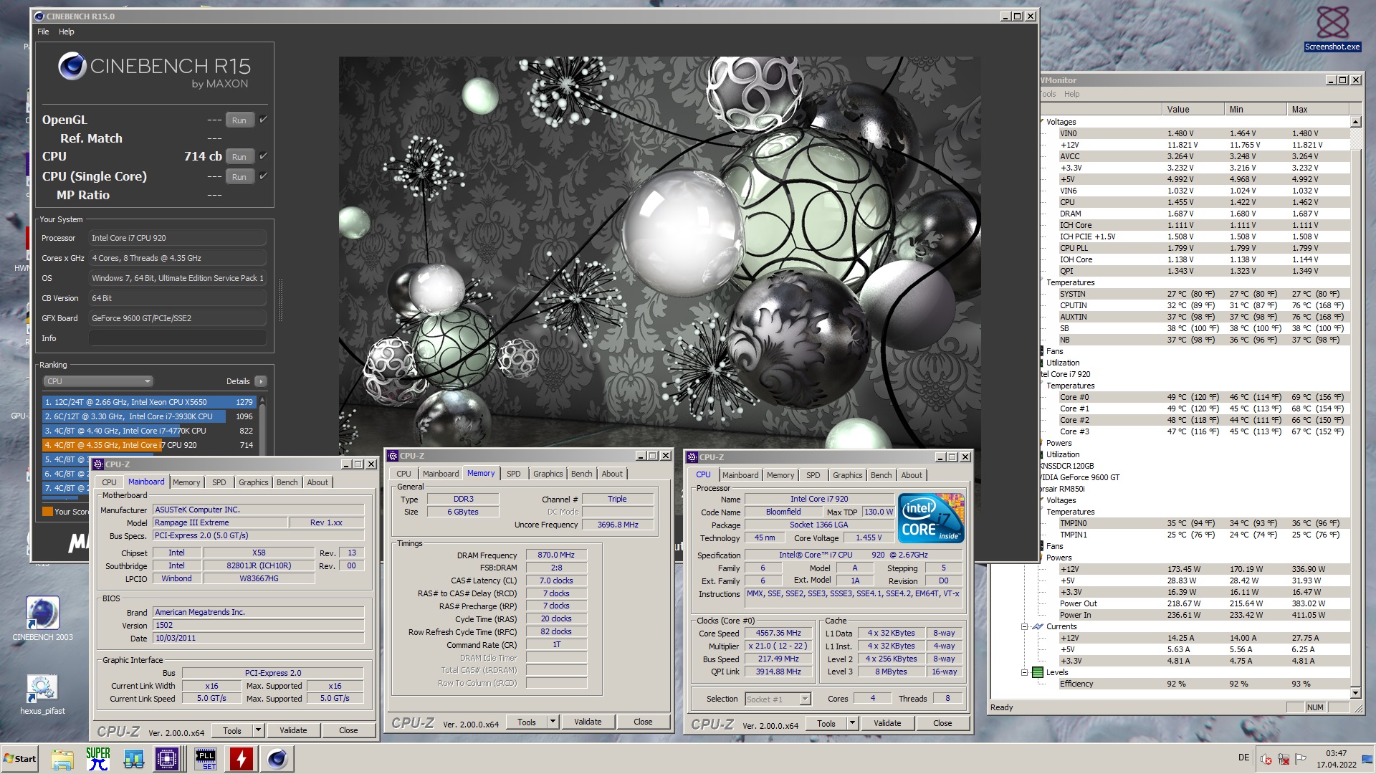Run the OpenGL benchmark

pyautogui.click(x=239, y=120)
